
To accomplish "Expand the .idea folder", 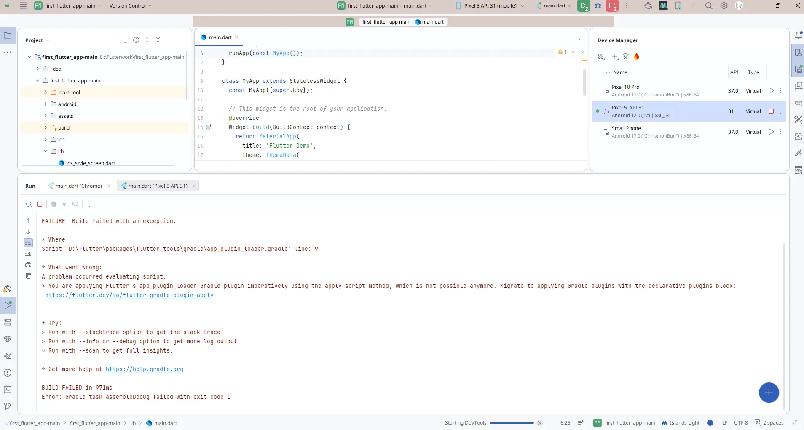I will point(37,69).
